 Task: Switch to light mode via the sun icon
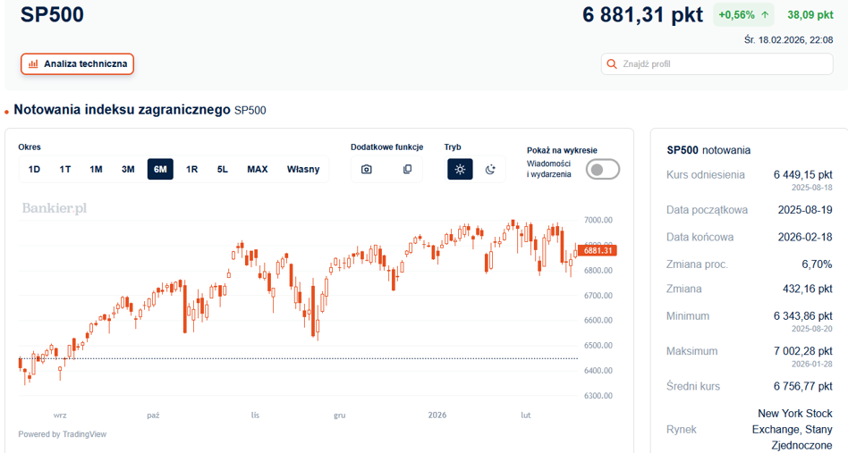point(461,170)
